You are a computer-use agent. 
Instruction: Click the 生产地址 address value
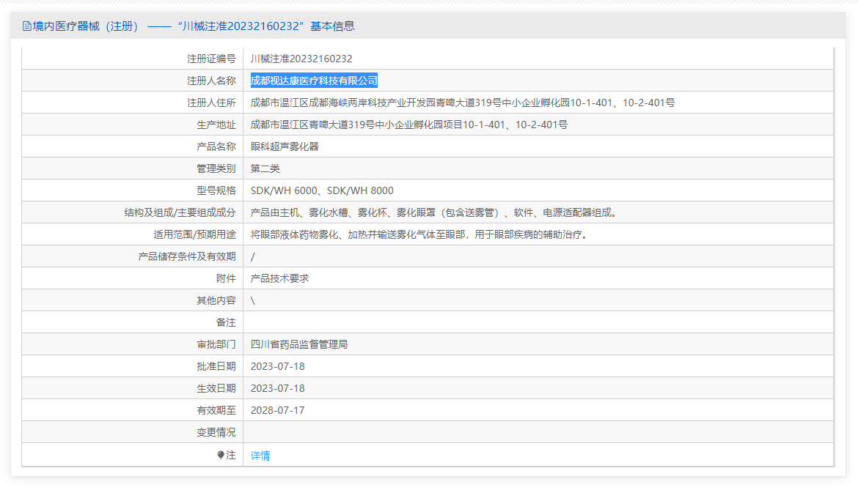point(408,125)
